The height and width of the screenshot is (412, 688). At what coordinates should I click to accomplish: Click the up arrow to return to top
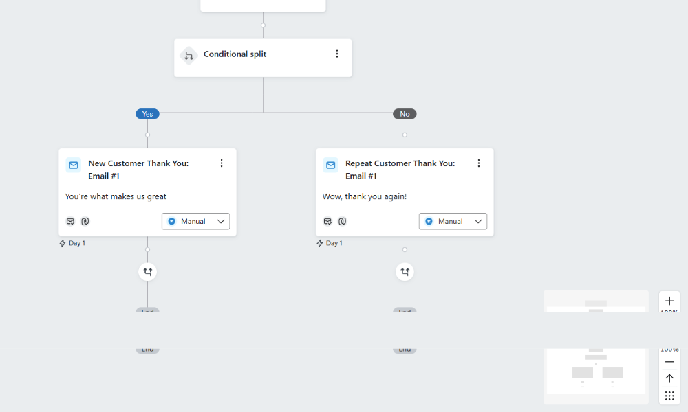click(669, 378)
